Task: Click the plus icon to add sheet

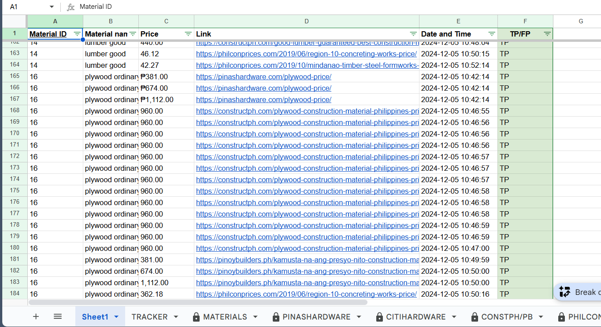Action: 36,316
